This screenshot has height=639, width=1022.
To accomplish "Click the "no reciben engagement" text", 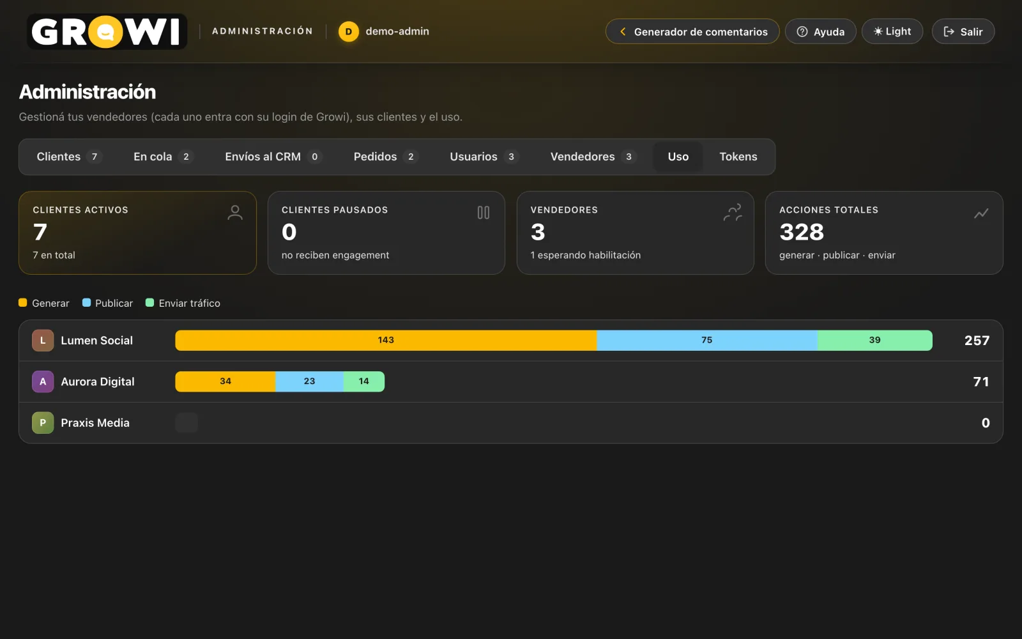I will tap(335, 255).
